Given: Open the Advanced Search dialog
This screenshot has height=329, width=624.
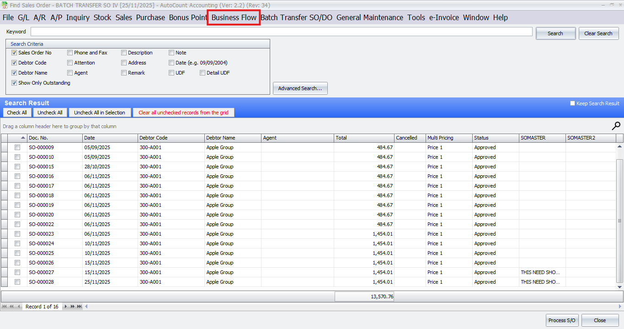Looking at the screenshot, I should tap(300, 88).
